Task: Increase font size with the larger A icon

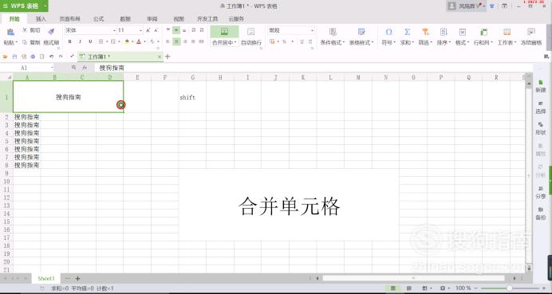Action: click(148, 30)
